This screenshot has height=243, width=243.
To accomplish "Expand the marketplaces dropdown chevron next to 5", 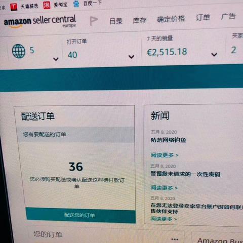I will (x=56, y=59).
